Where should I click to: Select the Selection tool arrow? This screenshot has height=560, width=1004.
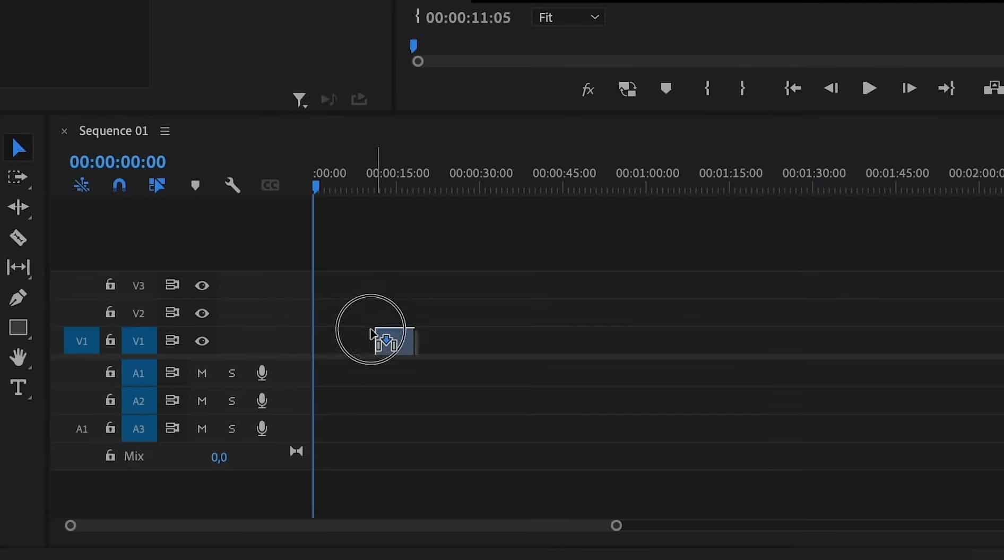(x=19, y=148)
